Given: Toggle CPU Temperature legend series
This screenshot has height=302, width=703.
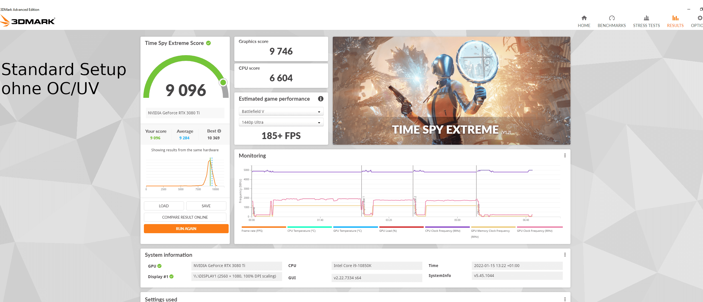Looking at the screenshot, I should coord(309,229).
